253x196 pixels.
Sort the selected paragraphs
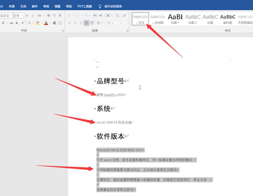tap(118, 16)
